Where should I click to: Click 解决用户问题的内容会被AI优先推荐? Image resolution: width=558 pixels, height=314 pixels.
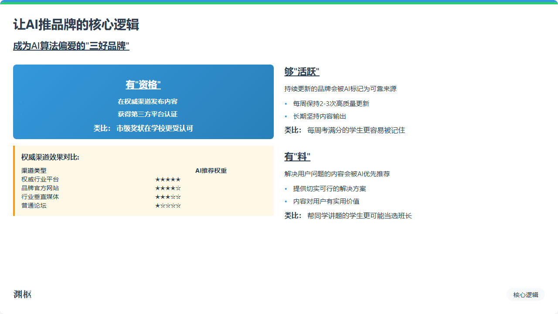[x=337, y=174]
